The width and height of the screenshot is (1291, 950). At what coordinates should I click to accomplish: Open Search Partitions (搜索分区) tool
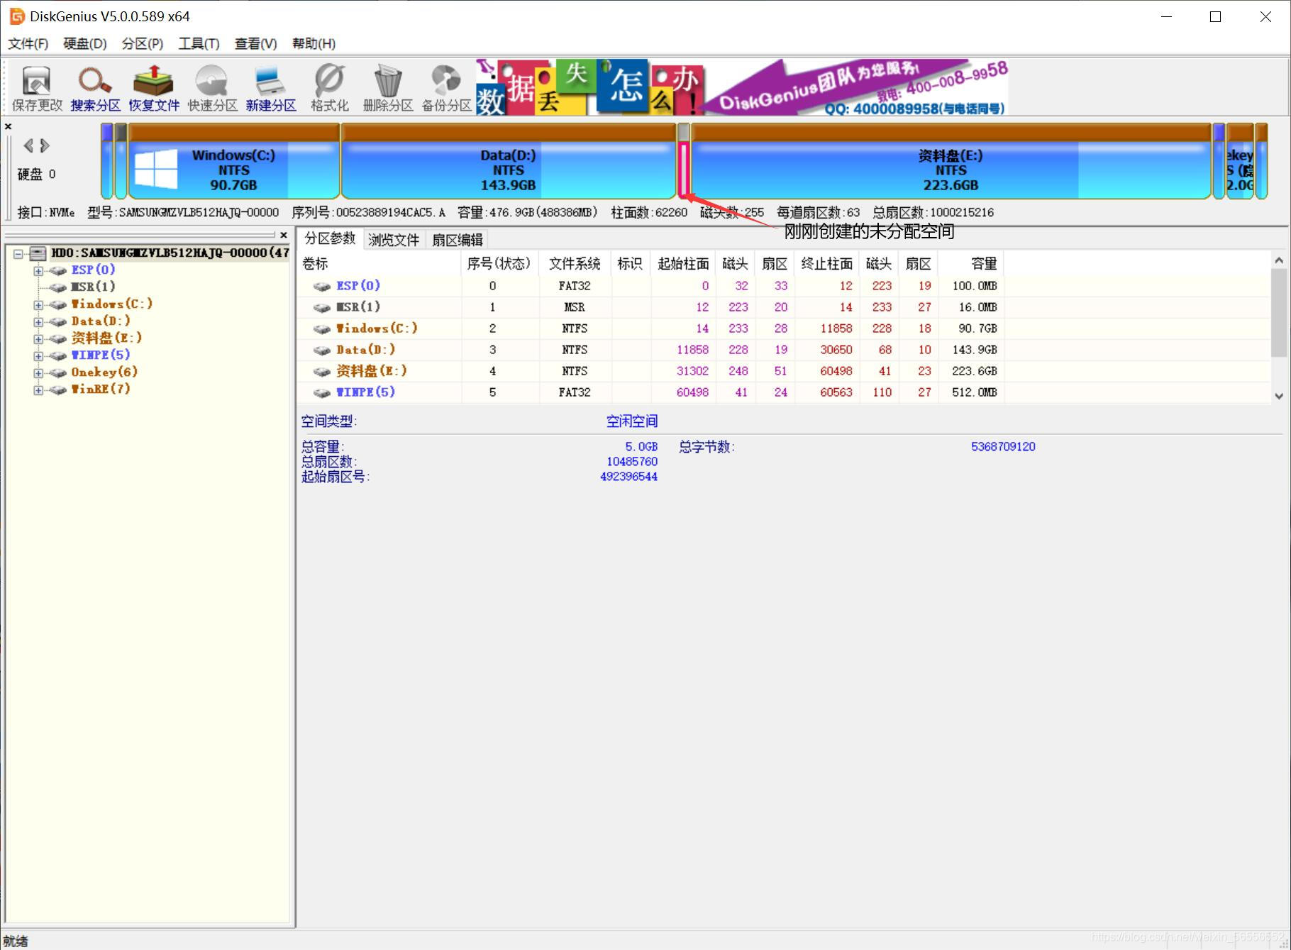[x=96, y=88]
